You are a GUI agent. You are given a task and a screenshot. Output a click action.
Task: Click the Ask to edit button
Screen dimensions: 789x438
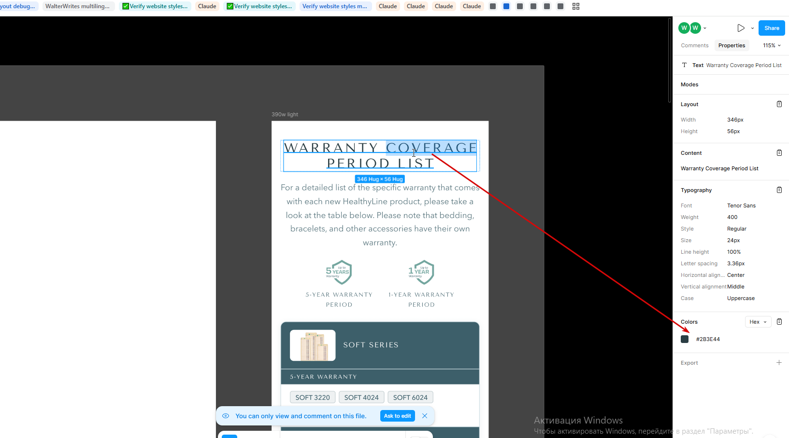398,416
